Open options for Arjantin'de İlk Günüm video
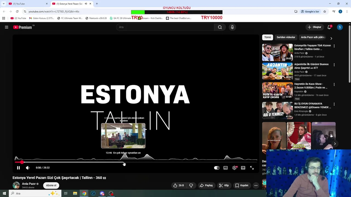The height and width of the screenshot is (197, 351). click(x=334, y=65)
